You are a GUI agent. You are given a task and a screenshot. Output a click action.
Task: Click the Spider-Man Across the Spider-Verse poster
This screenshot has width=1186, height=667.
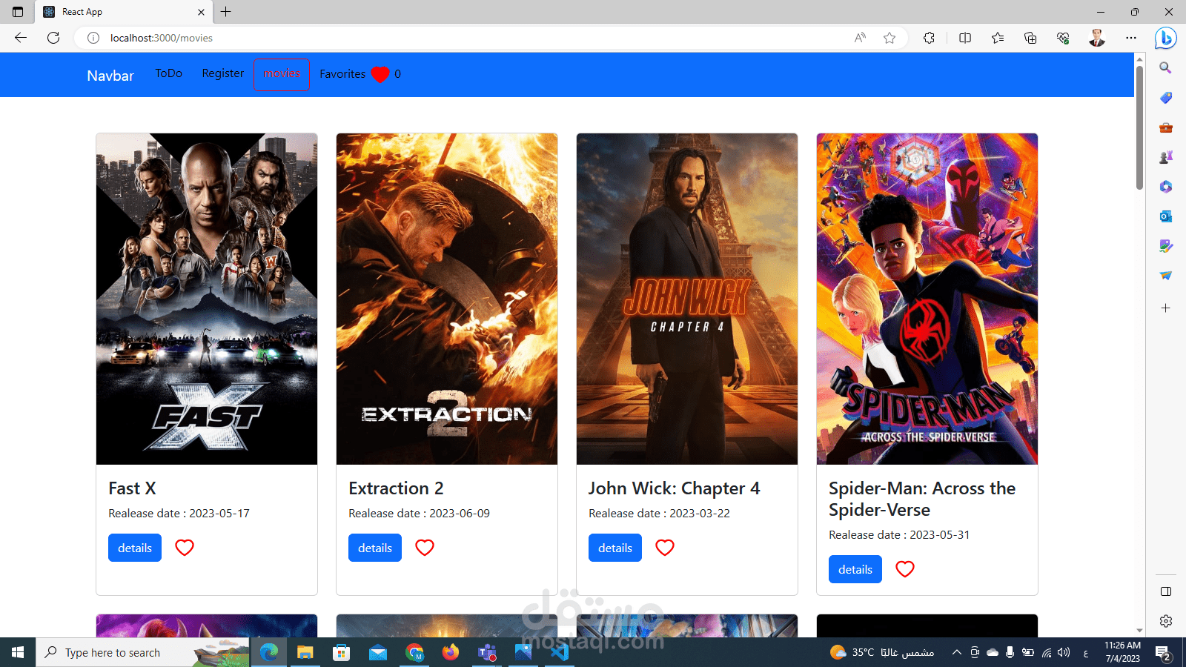pos(927,299)
